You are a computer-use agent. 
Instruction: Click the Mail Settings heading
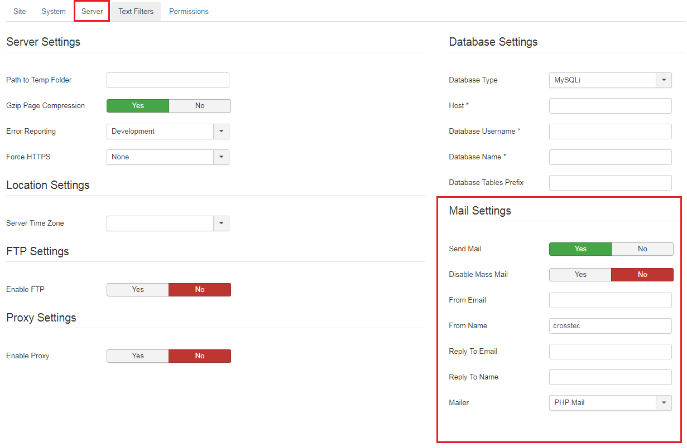point(480,211)
